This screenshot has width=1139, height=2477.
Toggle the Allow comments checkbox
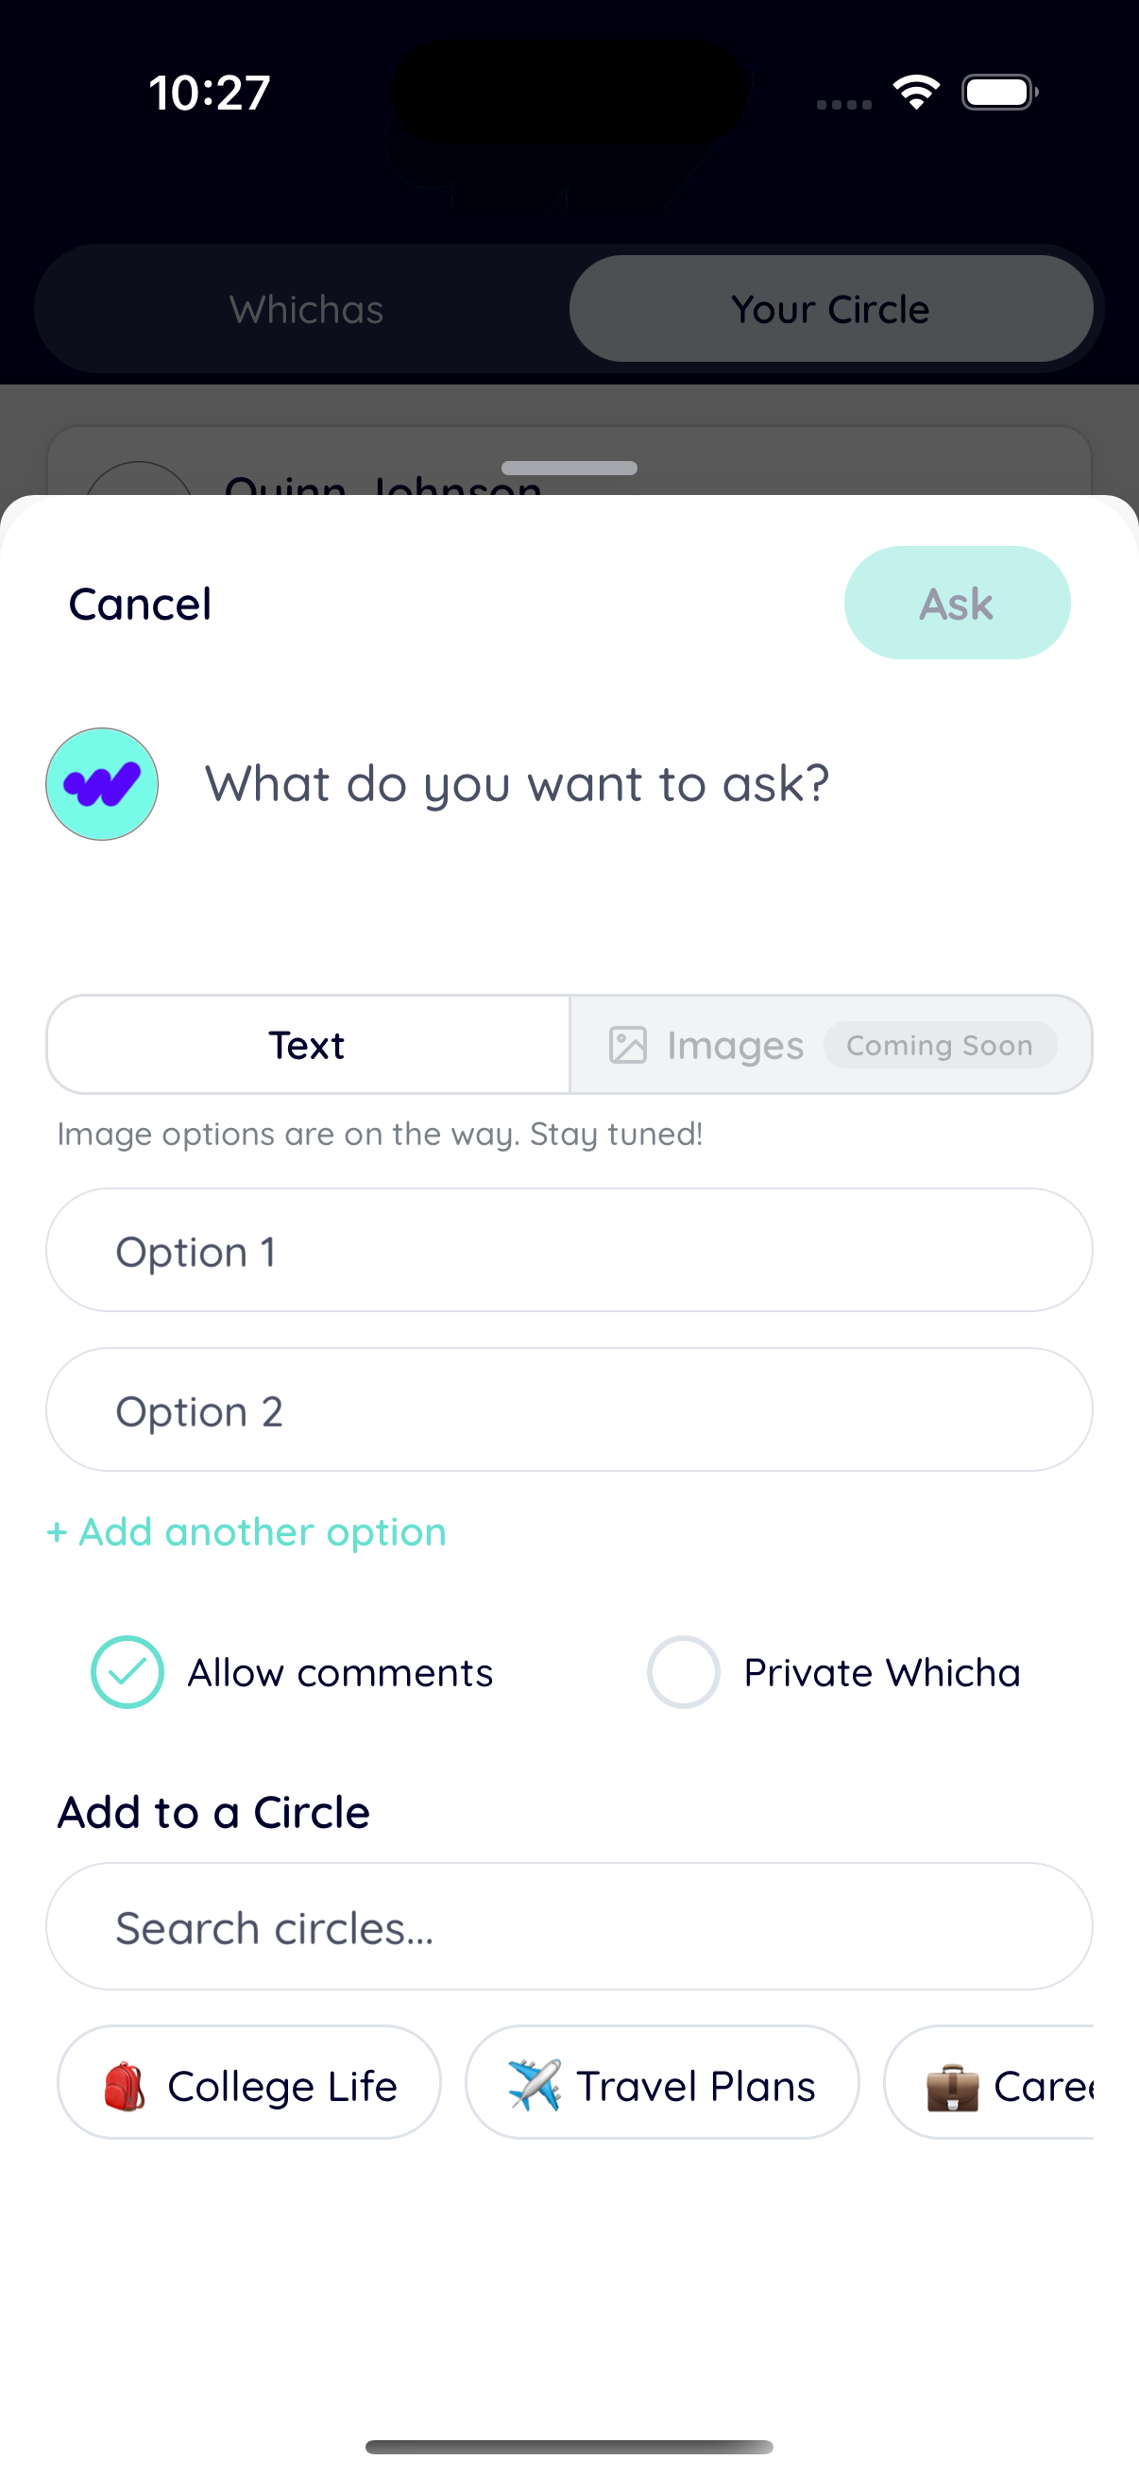click(127, 1672)
